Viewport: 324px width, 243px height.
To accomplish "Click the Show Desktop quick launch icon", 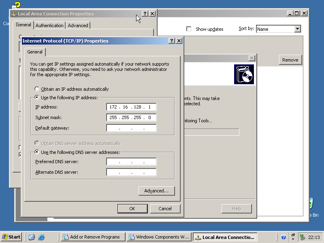I will [32, 237].
